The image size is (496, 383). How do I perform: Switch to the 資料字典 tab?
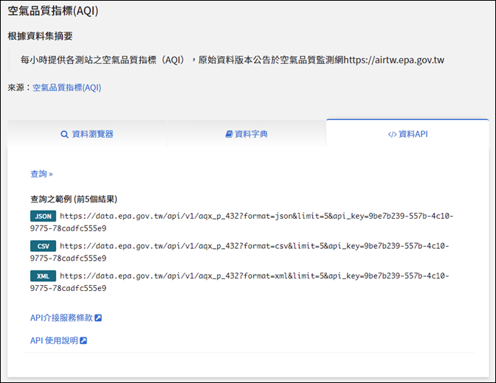click(x=247, y=134)
